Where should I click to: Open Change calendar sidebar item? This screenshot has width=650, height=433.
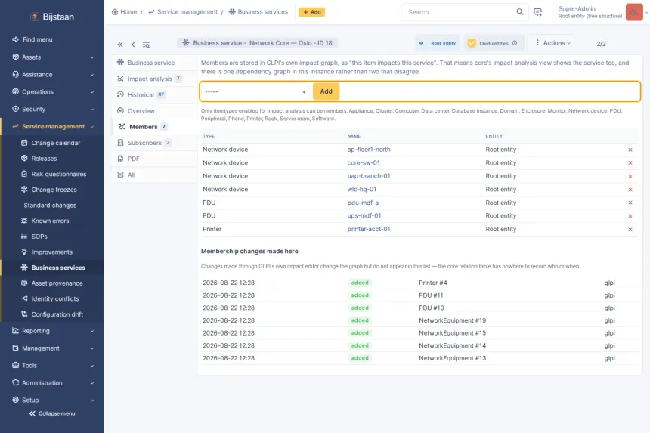pos(52,143)
